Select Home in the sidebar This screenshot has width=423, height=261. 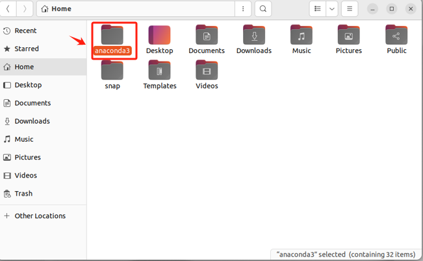pyautogui.click(x=43, y=67)
